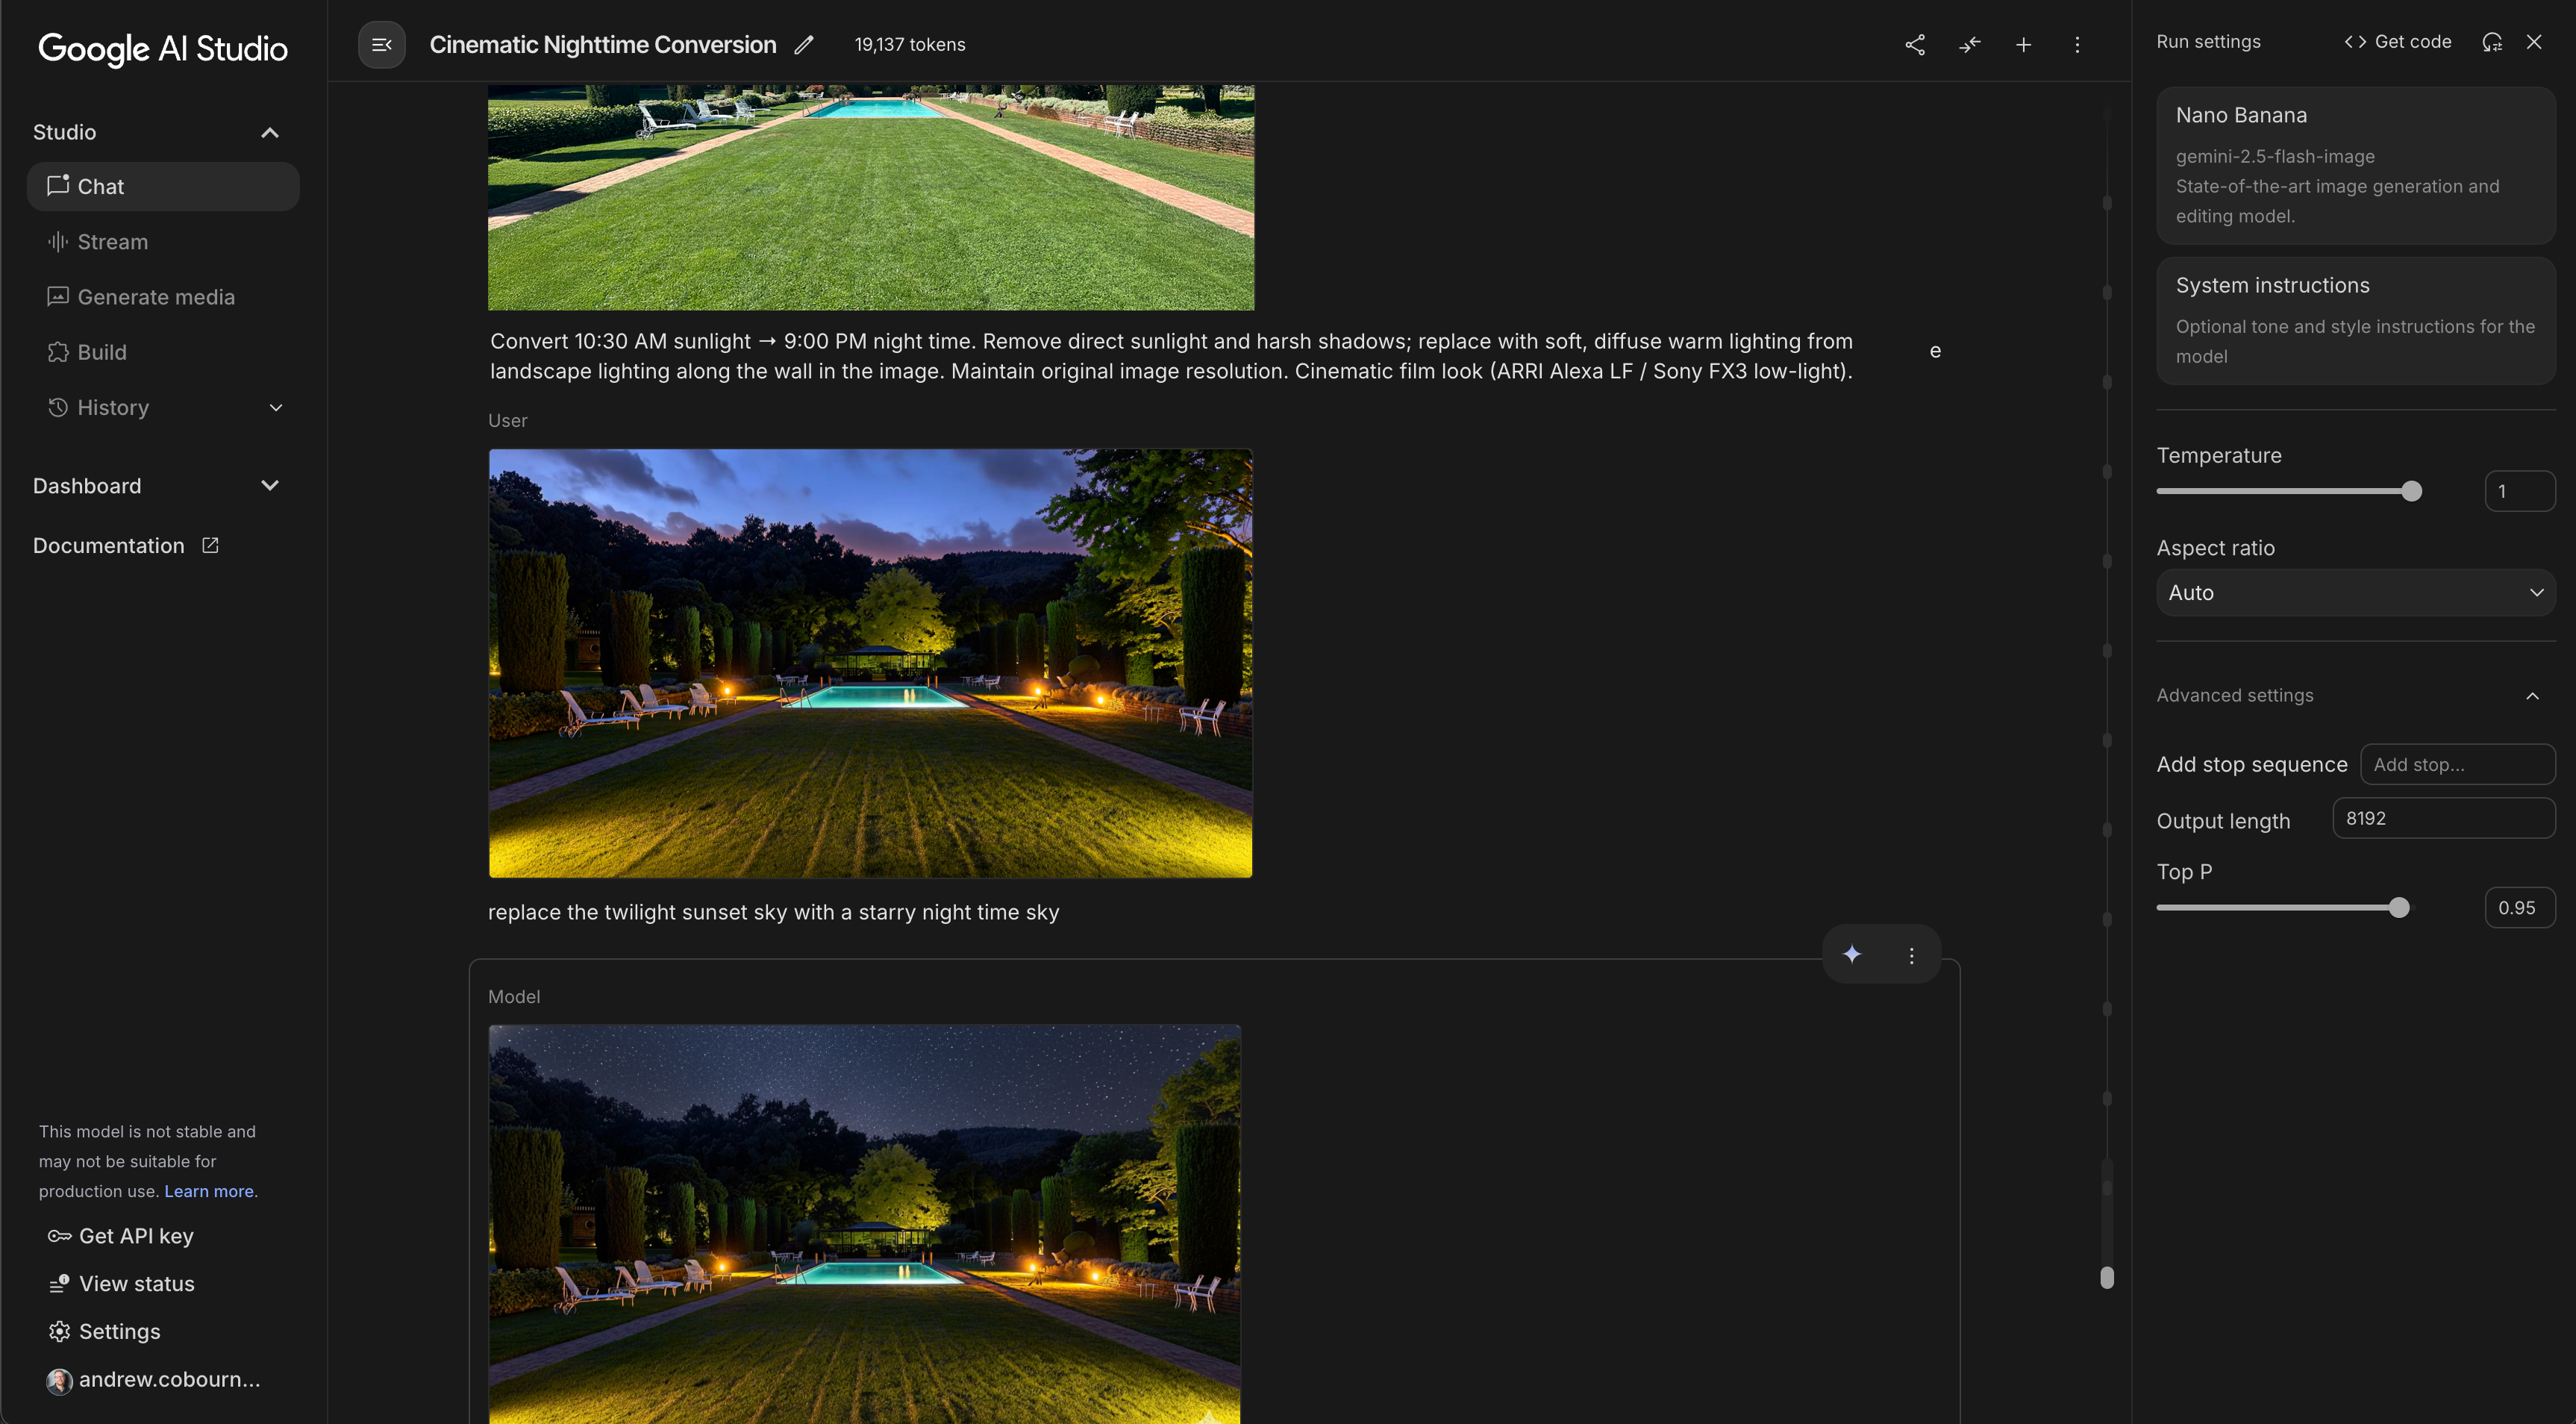
Task: Click the share prompt icon
Action: tap(1914, 45)
